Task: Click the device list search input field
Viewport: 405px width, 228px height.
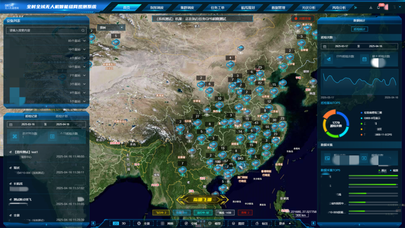Action: coord(43,30)
